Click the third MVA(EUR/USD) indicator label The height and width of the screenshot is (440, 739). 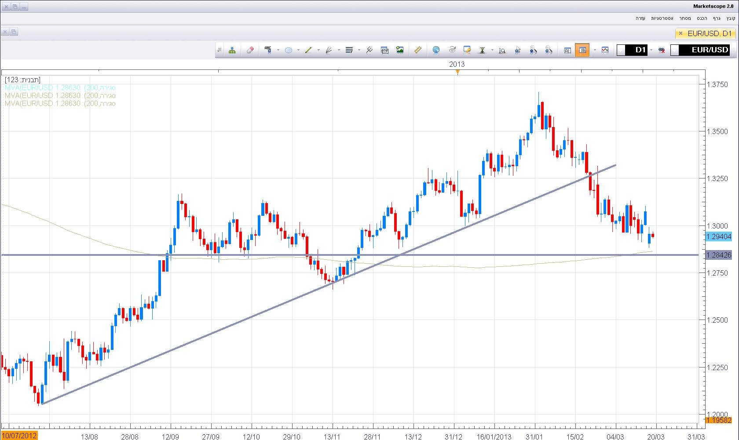tap(60, 103)
